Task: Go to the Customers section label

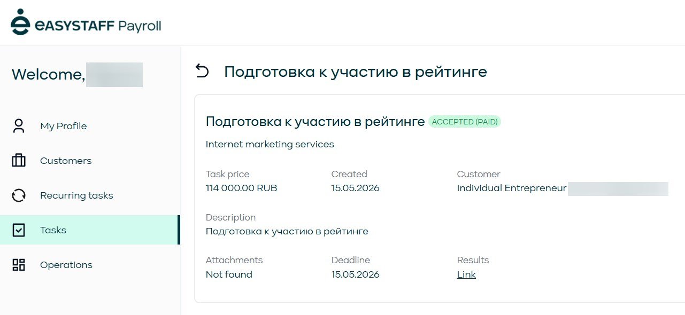Action: (x=66, y=161)
